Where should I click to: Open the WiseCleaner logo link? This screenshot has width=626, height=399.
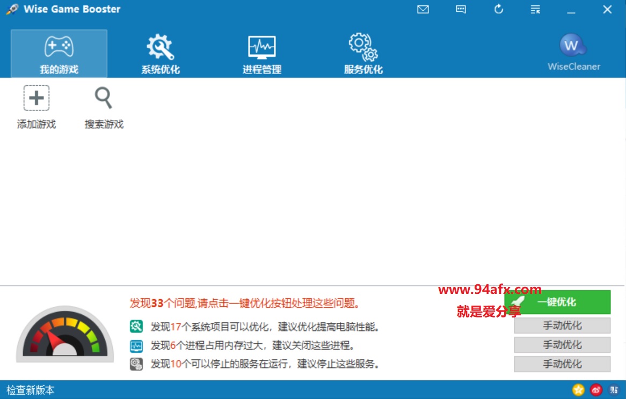(574, 52)
